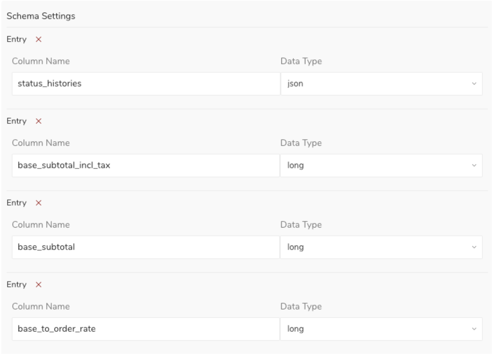Click Entry label above base_to_order_rate

point(17,285)
